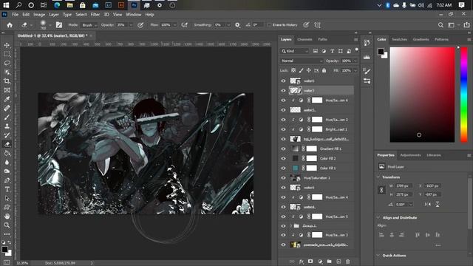
Task: Open the Libraries tab
Action: tap(434, 155)
